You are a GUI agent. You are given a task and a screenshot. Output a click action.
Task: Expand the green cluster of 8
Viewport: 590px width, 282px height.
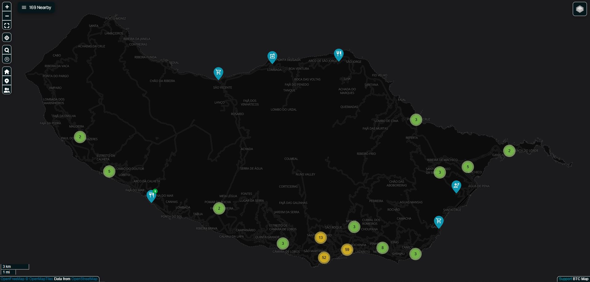[x=383, y=248]
